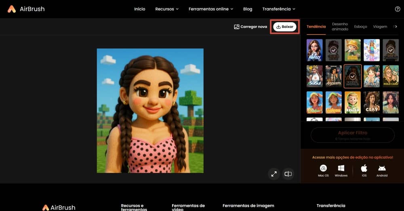Expand image to fullscreen view
404x211 pixels.
click(274, 174)
